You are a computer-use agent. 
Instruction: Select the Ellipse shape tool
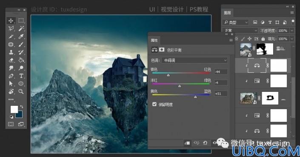[x=21, y=83]
